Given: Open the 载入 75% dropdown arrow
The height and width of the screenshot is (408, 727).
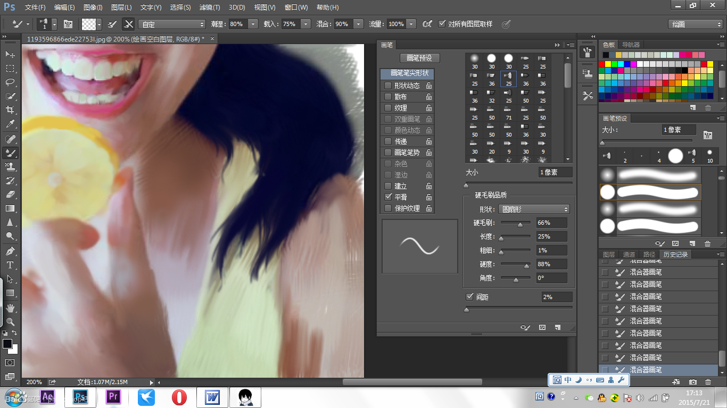Looking at the screenshot, I should pos(305,24).
